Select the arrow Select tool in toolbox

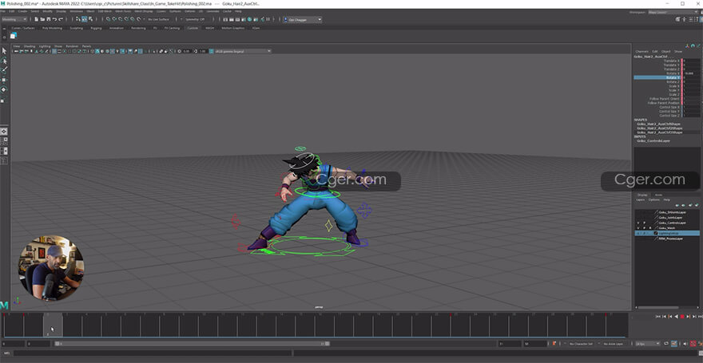tap(4, 50)
